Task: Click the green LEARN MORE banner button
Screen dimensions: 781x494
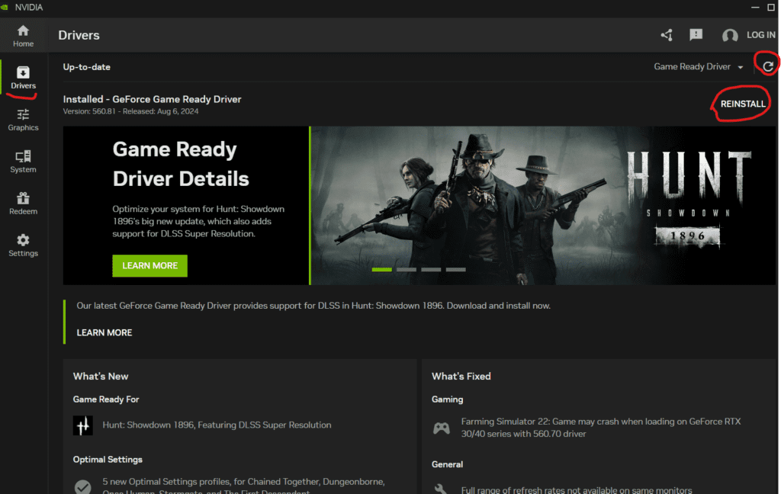Action: [150, 266]
